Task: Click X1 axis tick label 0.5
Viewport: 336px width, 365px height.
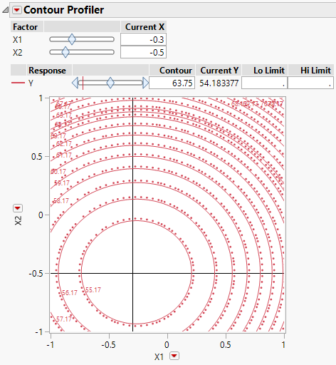Action: tap(225, 344)
